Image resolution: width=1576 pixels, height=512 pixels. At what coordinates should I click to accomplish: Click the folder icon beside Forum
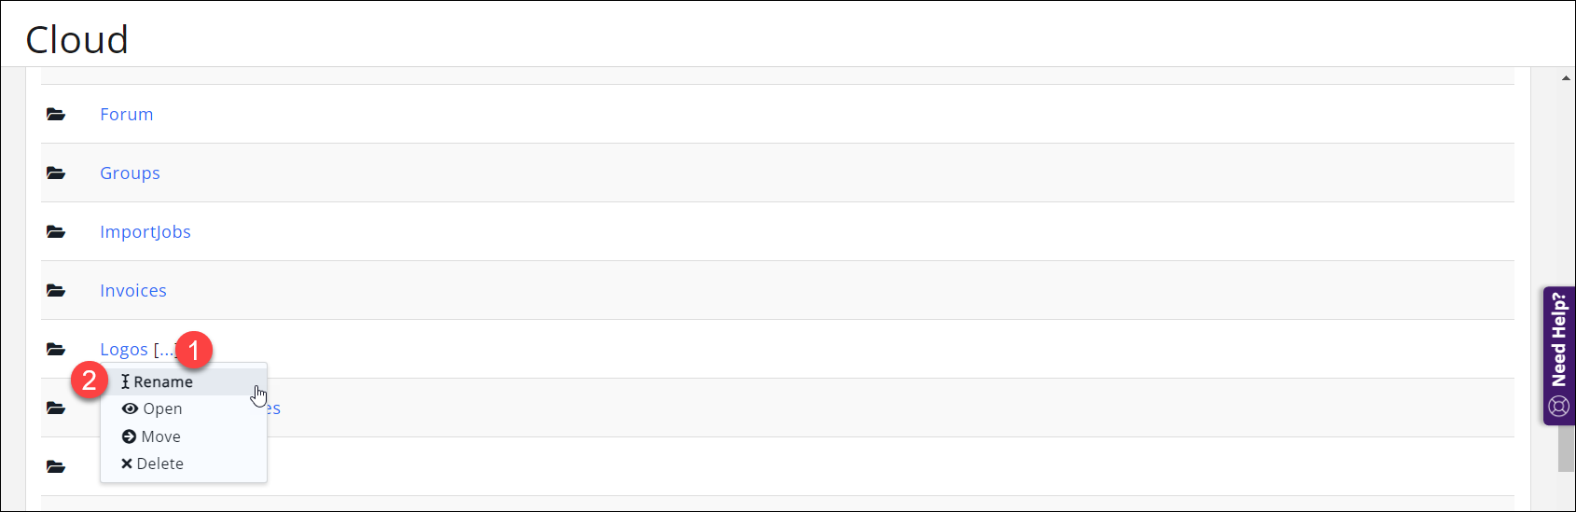click(56, 115)
